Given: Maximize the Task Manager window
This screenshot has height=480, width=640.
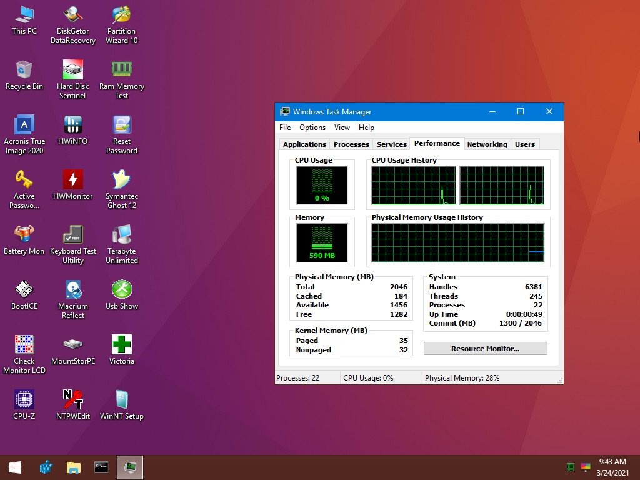Looking at the screenshot, I should [521, 111].
